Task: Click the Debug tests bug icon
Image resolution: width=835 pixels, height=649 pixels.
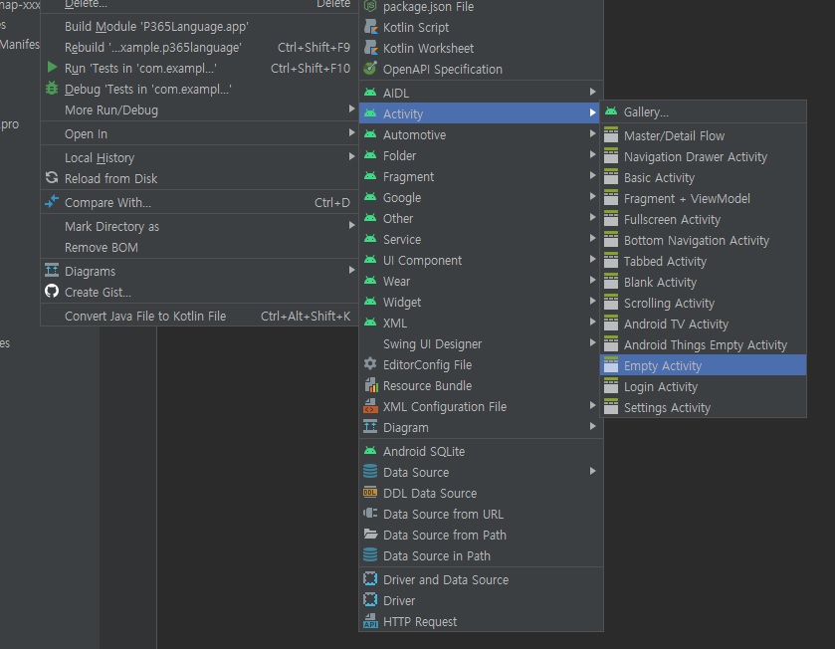Action: point(52,88)
